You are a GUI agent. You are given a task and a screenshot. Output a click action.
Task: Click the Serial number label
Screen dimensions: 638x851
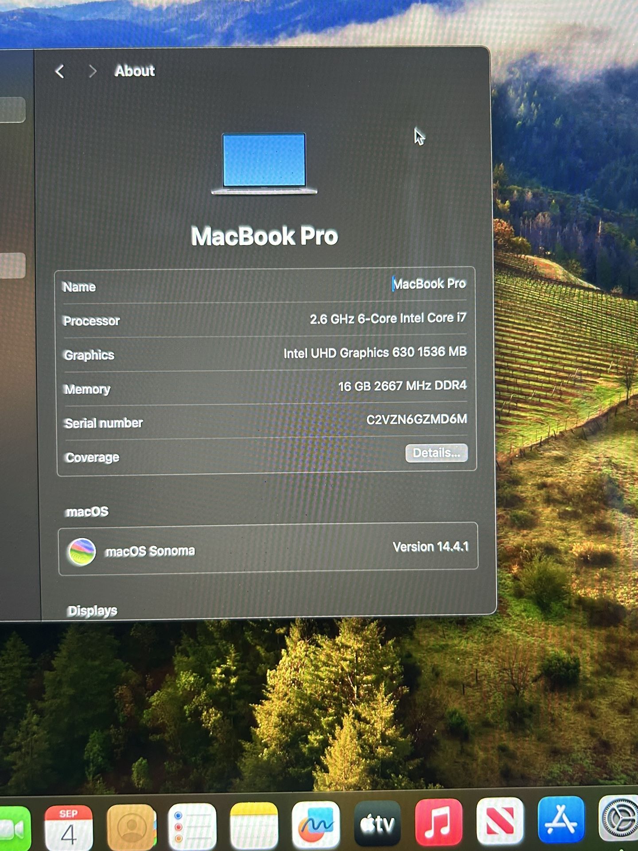pos(104,423)
